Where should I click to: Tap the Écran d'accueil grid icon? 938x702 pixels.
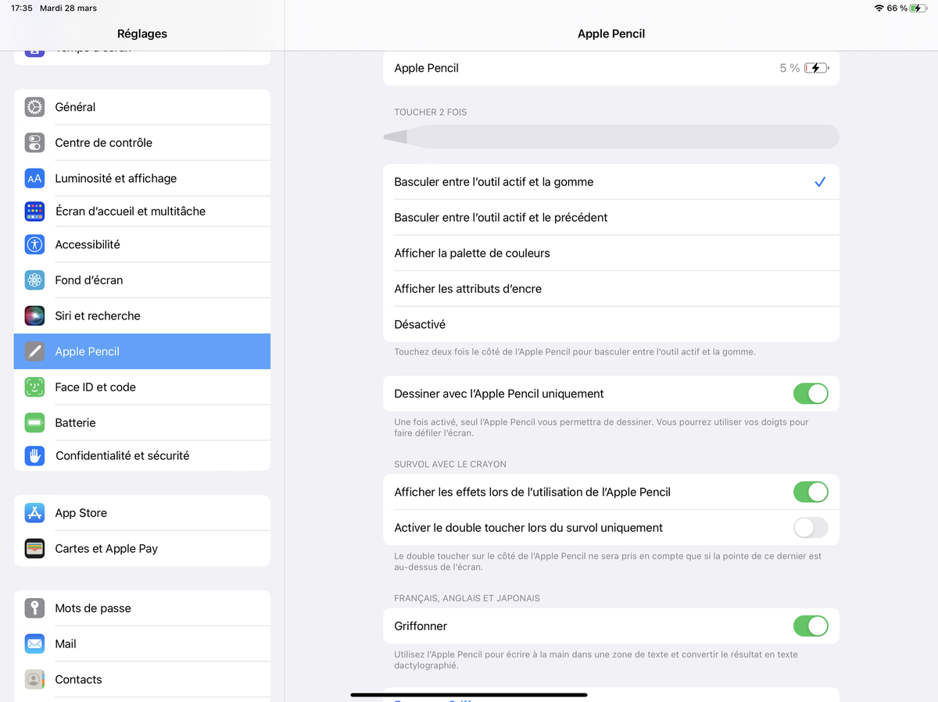[x=34, y=211]
